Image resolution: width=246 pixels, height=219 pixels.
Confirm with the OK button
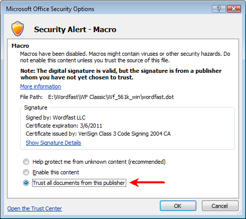178,206
